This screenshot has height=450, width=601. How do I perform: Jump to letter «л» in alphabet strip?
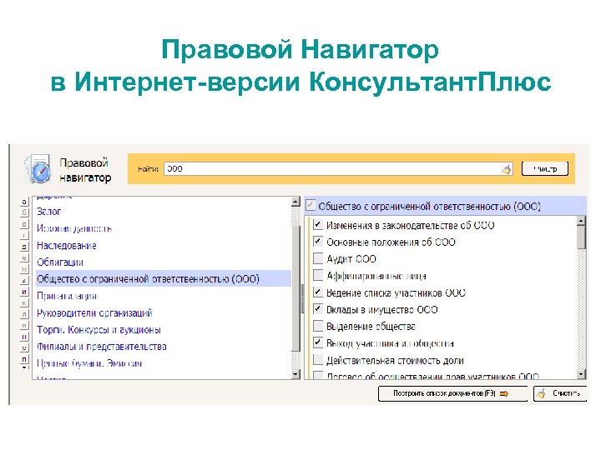click(x=24, y=314)
